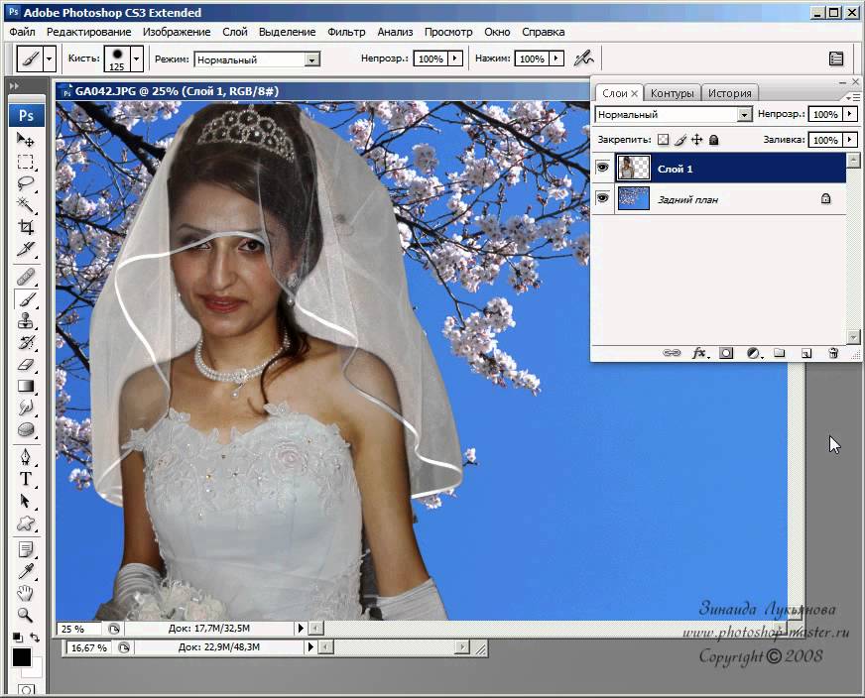Toggle lock transparent pixels
865x698 pixels.
(664, 140)
